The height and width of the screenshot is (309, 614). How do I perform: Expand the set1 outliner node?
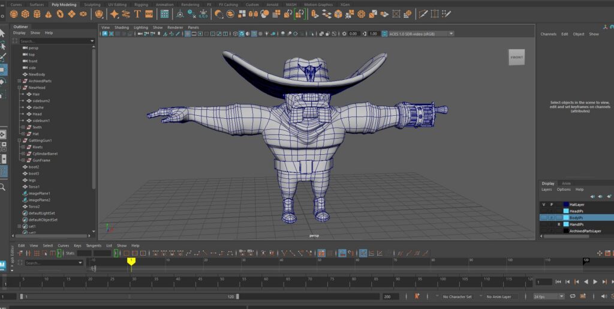pos(19,226)
